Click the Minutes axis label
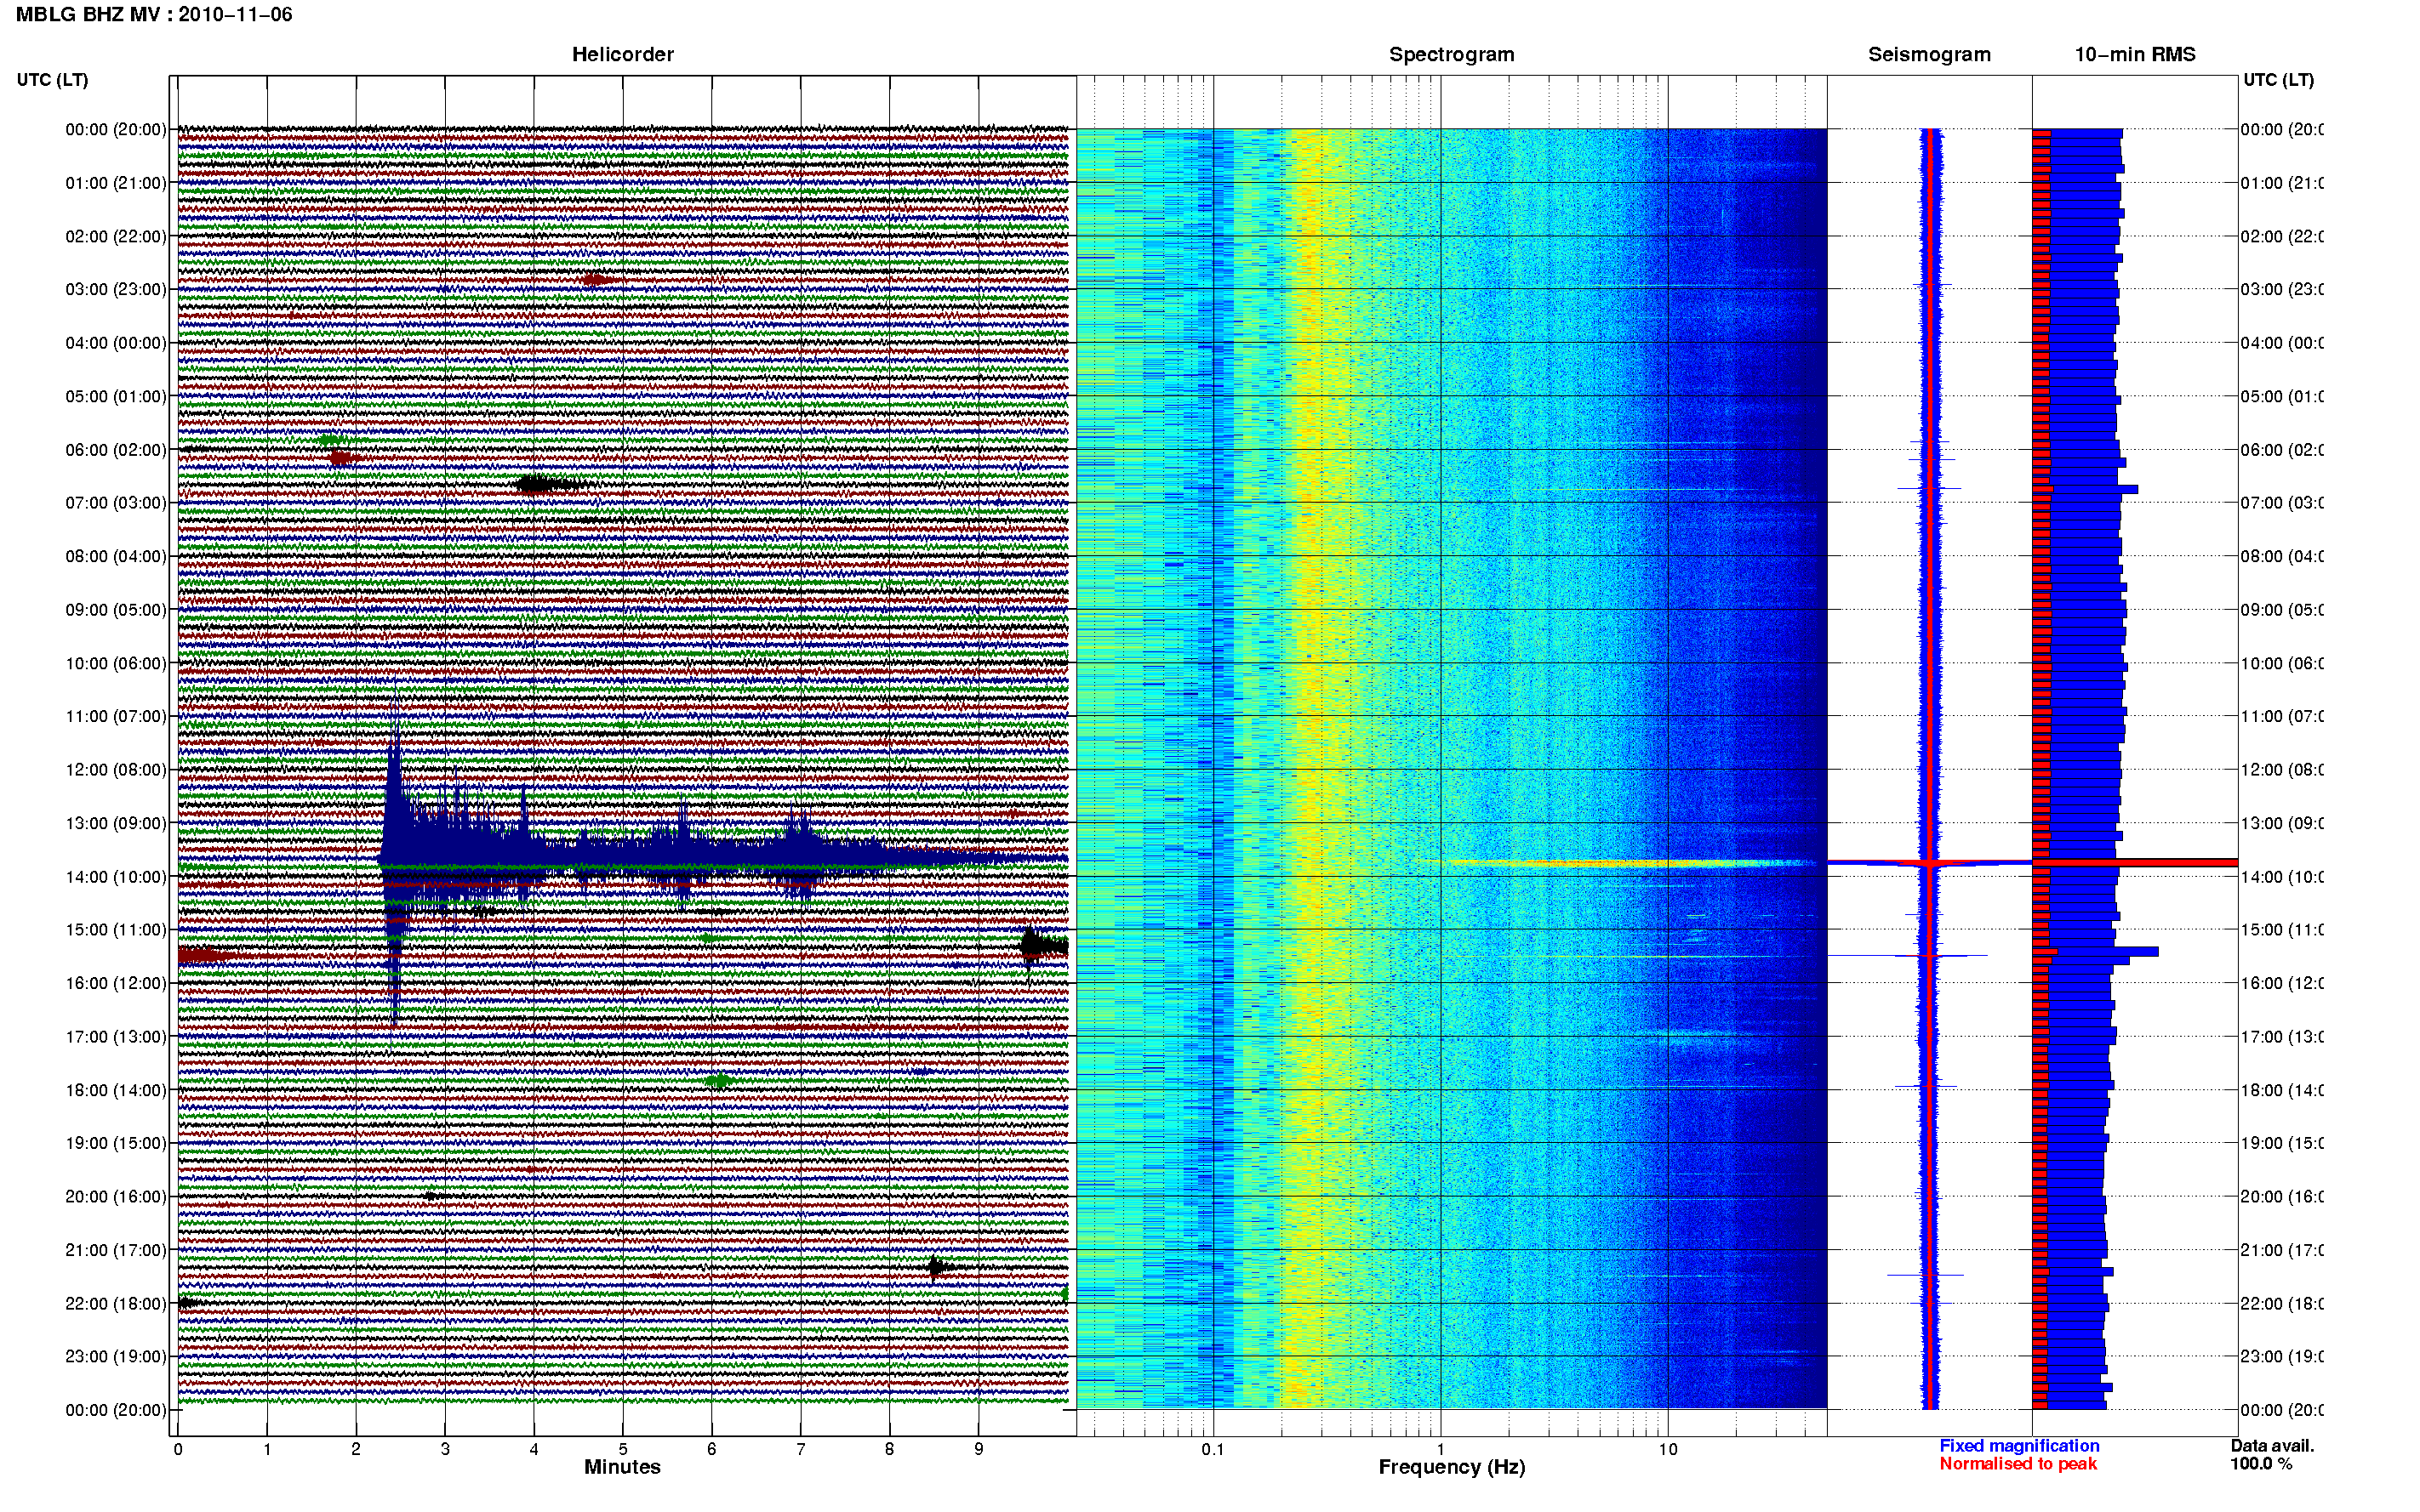This screenshot has height=1512, width=2420. pos(622,1467)
